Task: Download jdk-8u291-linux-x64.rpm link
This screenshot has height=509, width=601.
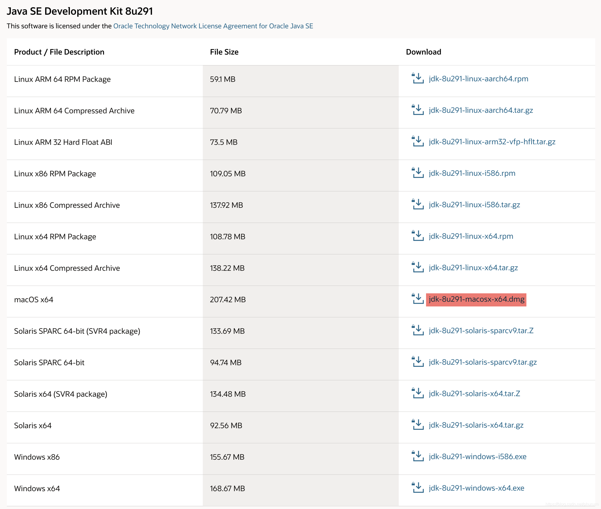Action: [471, 236]
